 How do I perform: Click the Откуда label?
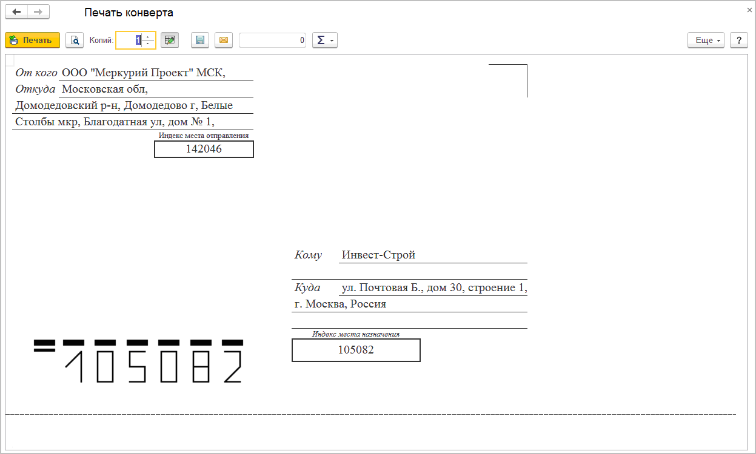[x=35, y=89]
